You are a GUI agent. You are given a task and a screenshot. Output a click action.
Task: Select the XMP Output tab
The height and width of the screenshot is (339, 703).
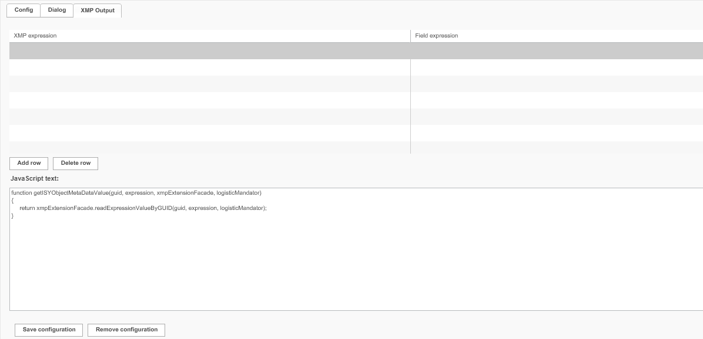[96, 10]
